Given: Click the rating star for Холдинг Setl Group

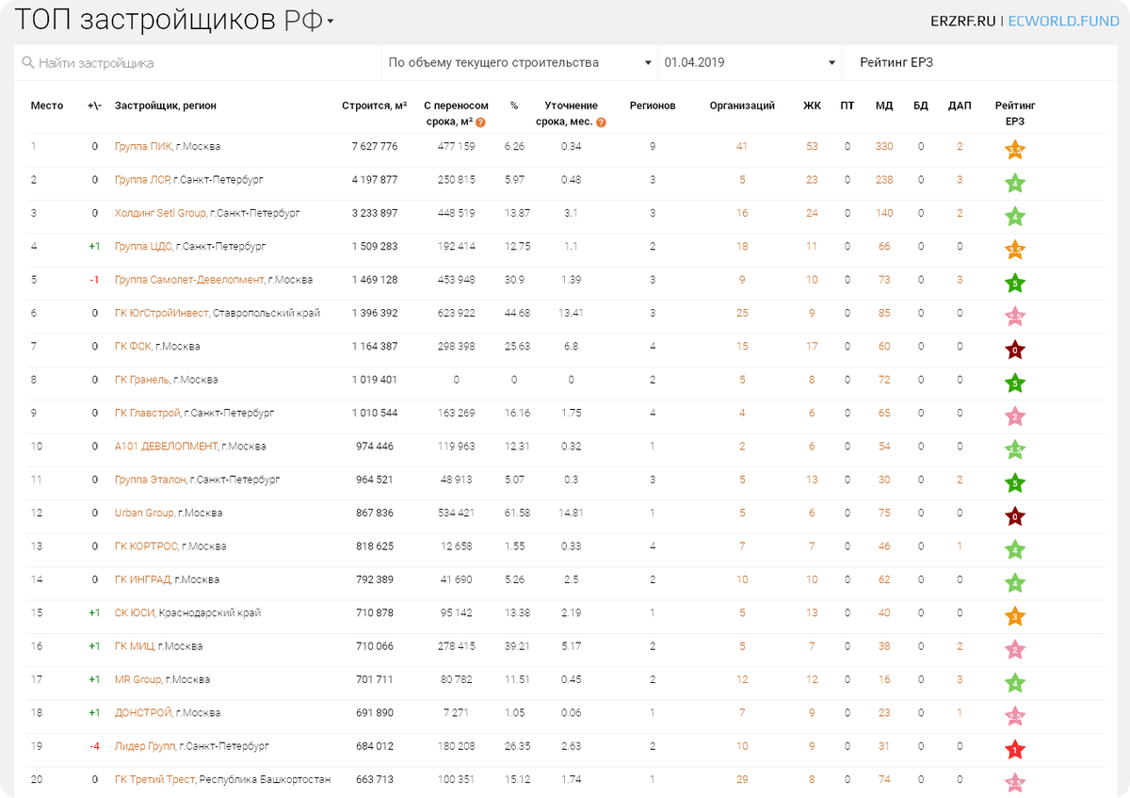Looking at the screenshot, I should point(1015,217).
